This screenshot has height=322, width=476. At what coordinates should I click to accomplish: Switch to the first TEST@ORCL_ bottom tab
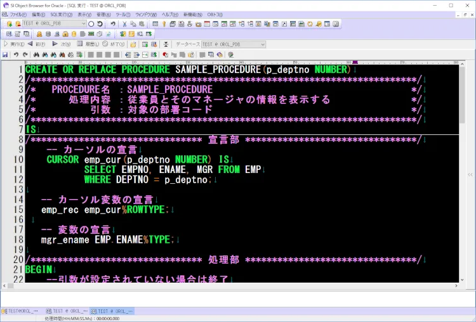pyautogui.click(x=20, y=311)
